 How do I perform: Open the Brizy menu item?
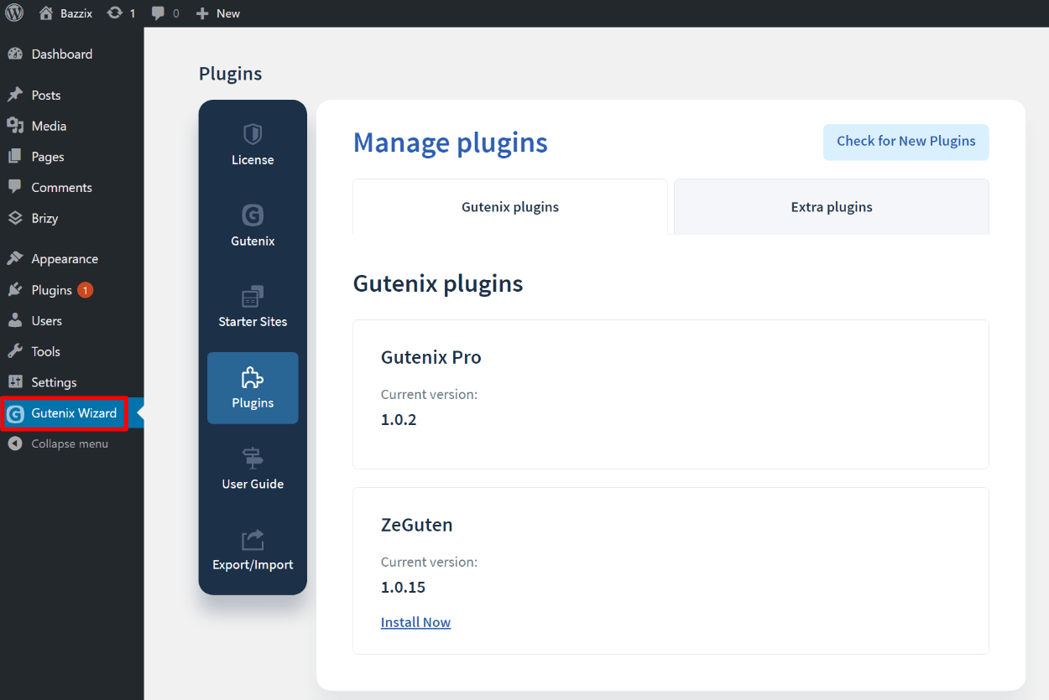[71, 218]
